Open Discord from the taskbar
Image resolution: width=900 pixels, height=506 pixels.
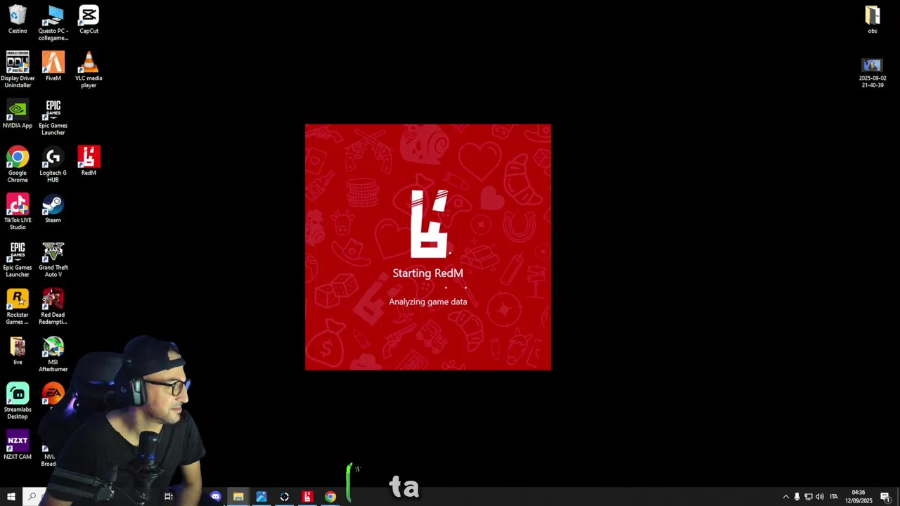coord(216,497)
